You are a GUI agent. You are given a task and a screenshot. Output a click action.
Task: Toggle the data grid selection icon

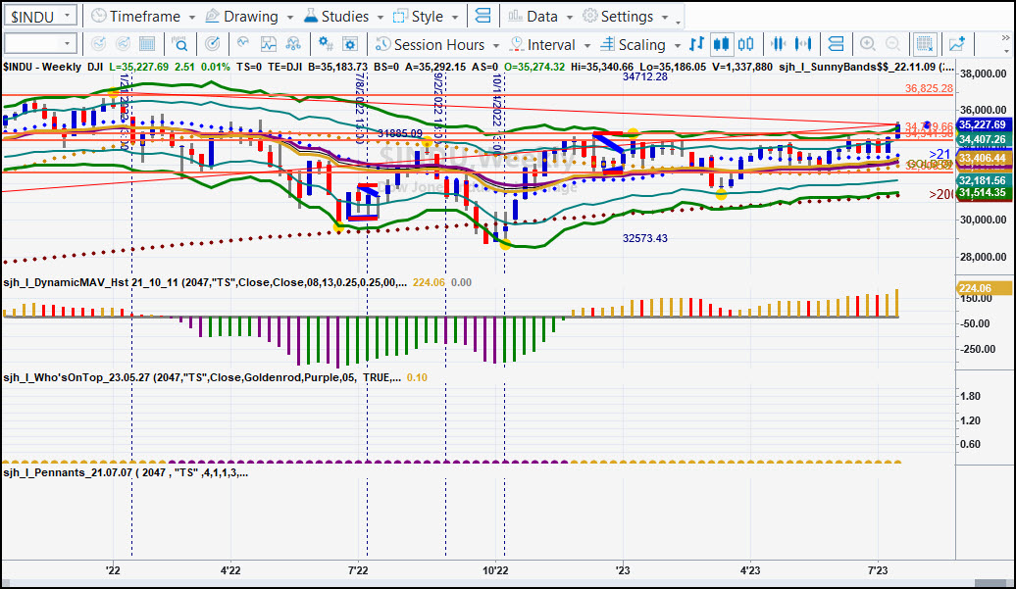coord(925,44)
